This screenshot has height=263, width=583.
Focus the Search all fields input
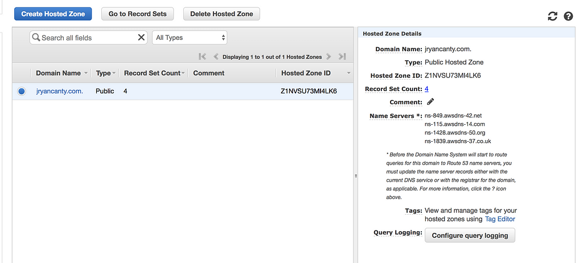[88, 38]
